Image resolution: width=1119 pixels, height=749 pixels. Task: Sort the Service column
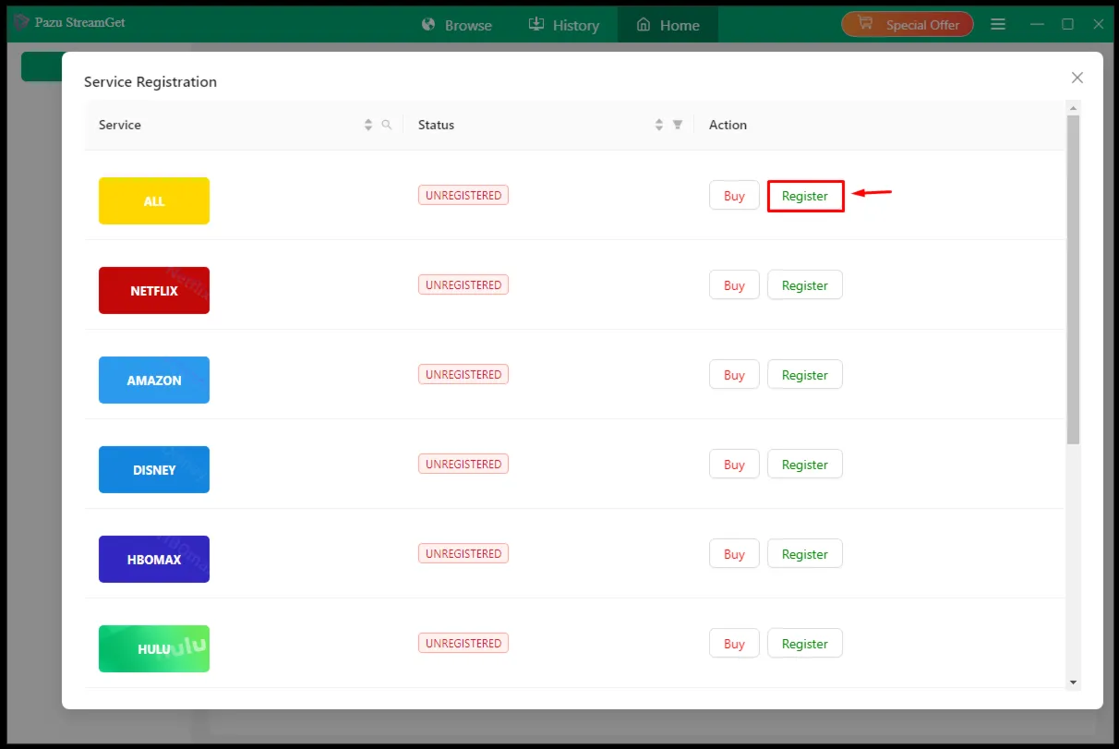[x=368, y=125]
